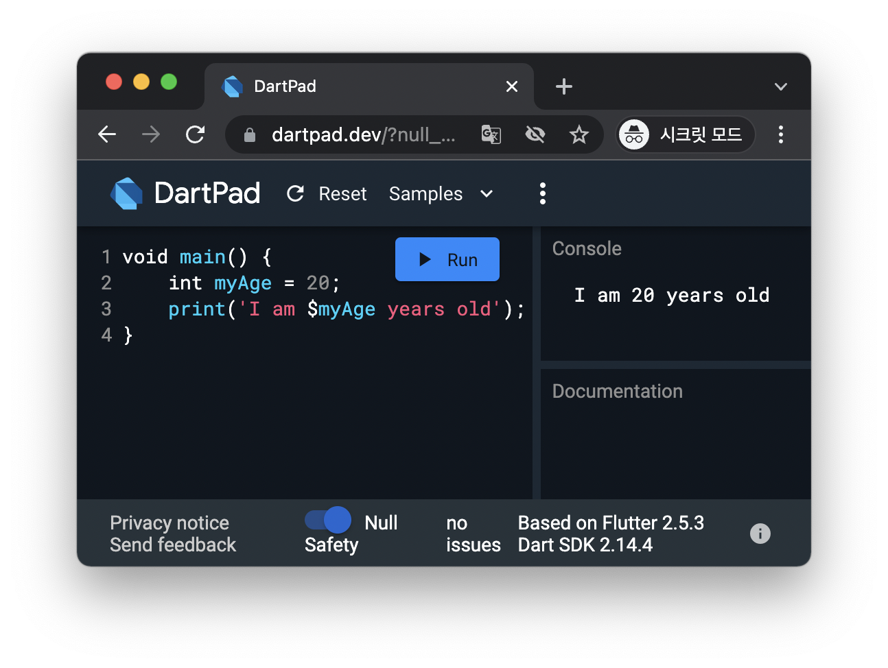Click the Send feedback link
This screenshot has height=668, width=888.
(x=173, y=545)
